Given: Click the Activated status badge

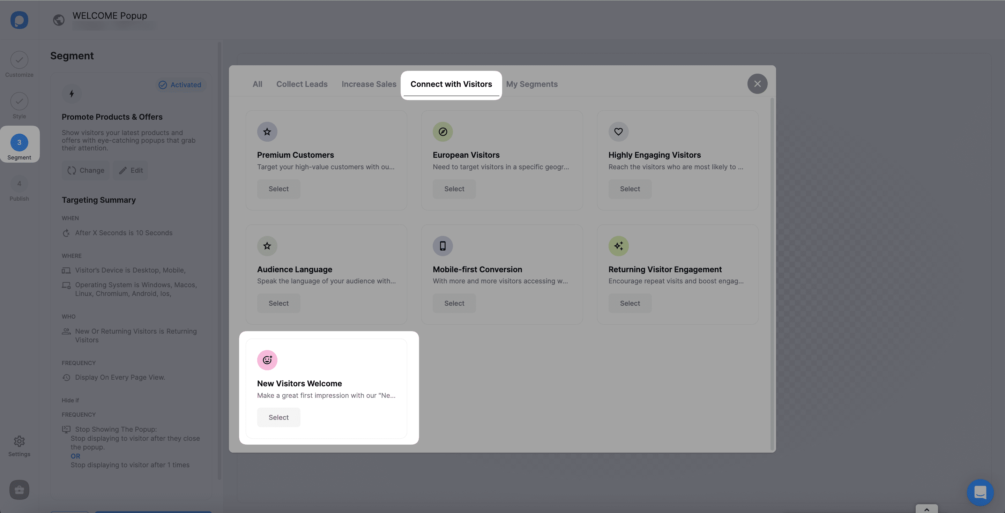Looking at the screenshot, I should click(x=180, y=85).
